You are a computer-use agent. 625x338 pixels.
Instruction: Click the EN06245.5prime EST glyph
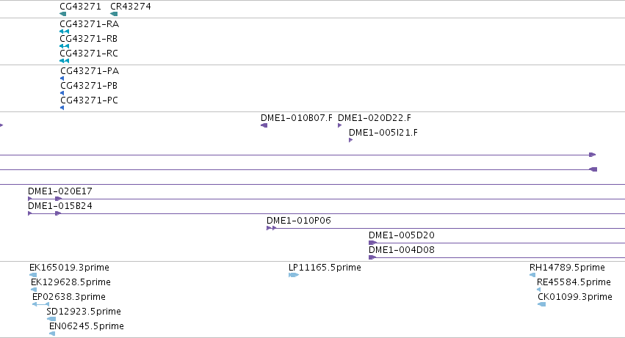coord(52,334)
